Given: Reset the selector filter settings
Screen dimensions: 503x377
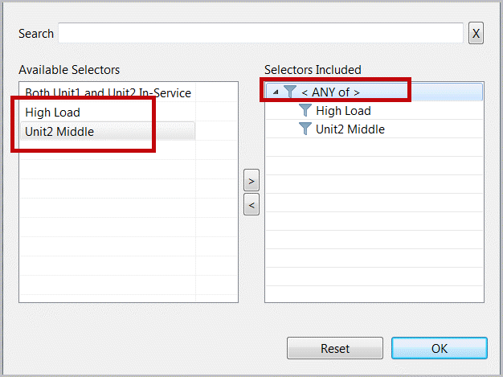Looking at the screenshot, I should (x=335, y=348).
